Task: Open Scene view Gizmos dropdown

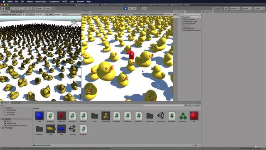Action: [58, 15]
